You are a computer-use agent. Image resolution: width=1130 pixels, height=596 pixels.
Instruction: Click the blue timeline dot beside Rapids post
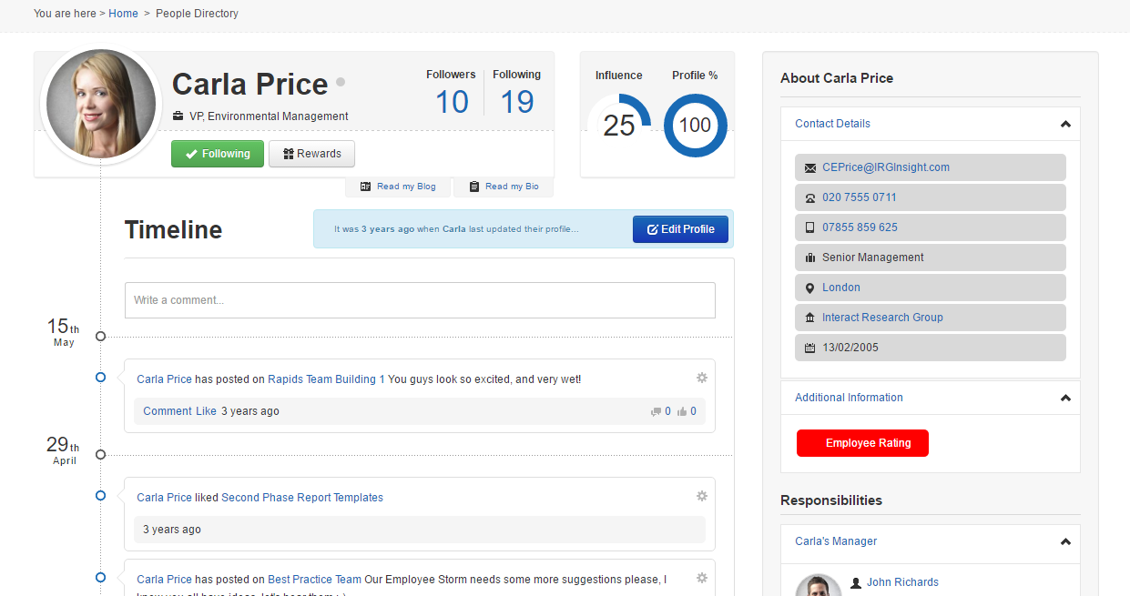pyautogui.click(x=100, y=378)
